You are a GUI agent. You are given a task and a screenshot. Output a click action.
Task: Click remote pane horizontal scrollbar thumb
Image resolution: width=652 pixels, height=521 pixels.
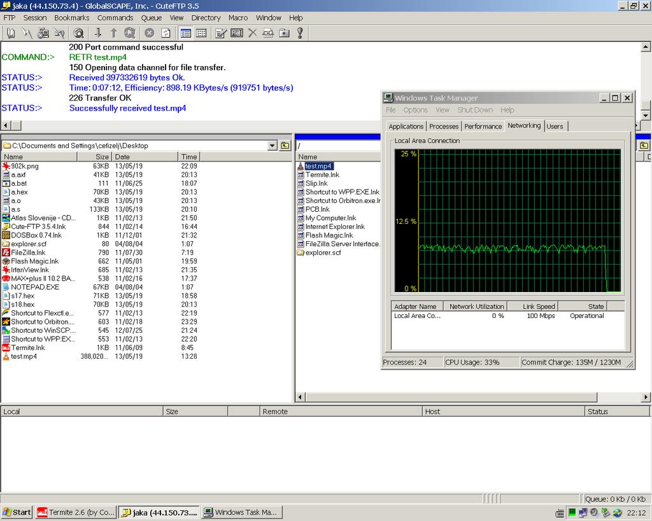click(x=451, y=397)
